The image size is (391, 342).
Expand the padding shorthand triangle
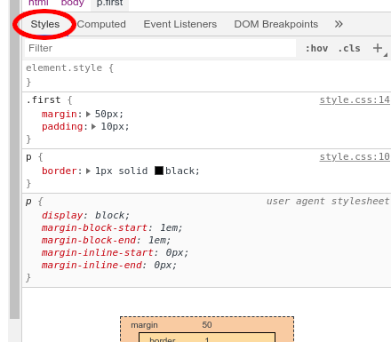[x=94, y=126]
